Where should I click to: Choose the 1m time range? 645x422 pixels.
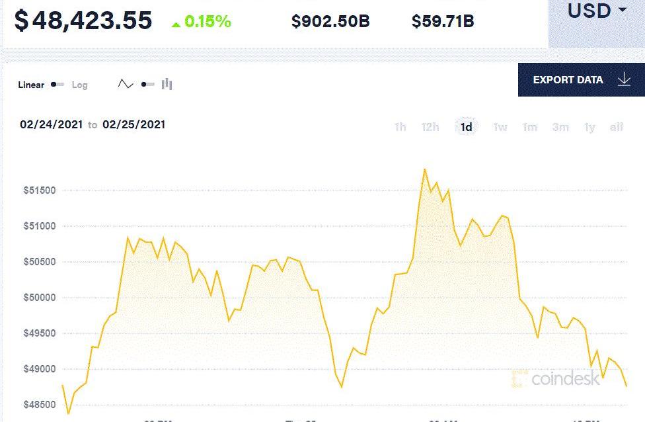pos(530,127)
